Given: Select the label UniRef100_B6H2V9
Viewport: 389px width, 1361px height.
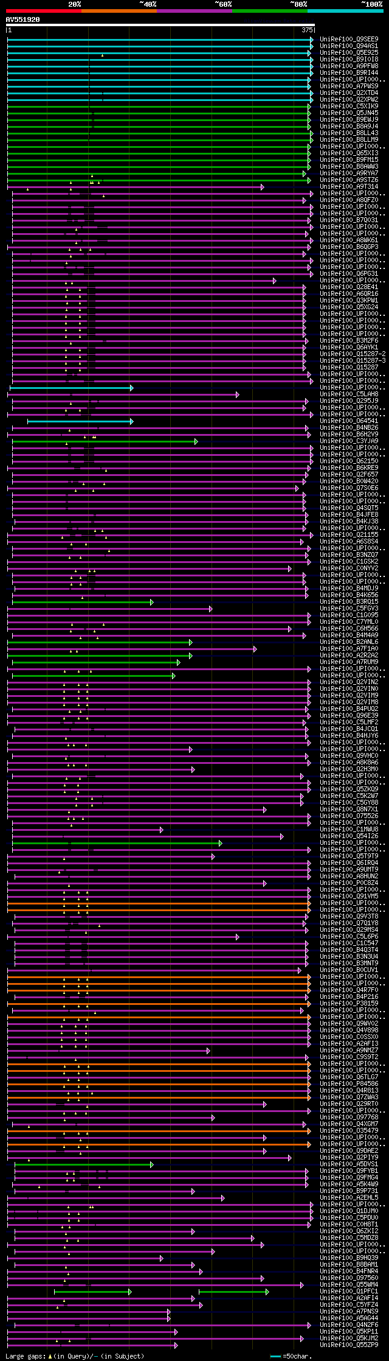Looking at the screenshot, I should pyautogui.click(x=349, y=434).
